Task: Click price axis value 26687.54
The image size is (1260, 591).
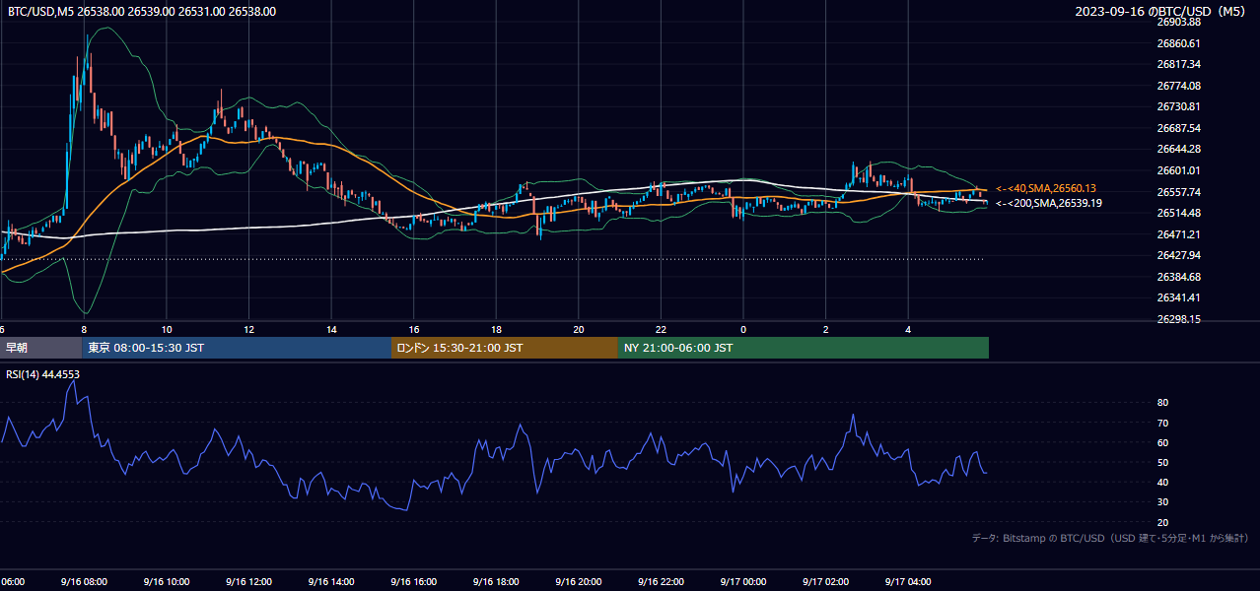Action: click(x=1178, y=128)
